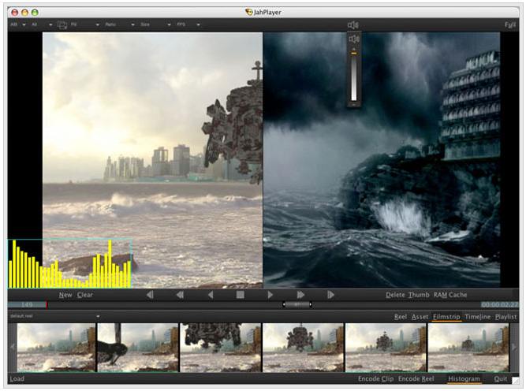Open the default reel dropdown

(54, 317)
